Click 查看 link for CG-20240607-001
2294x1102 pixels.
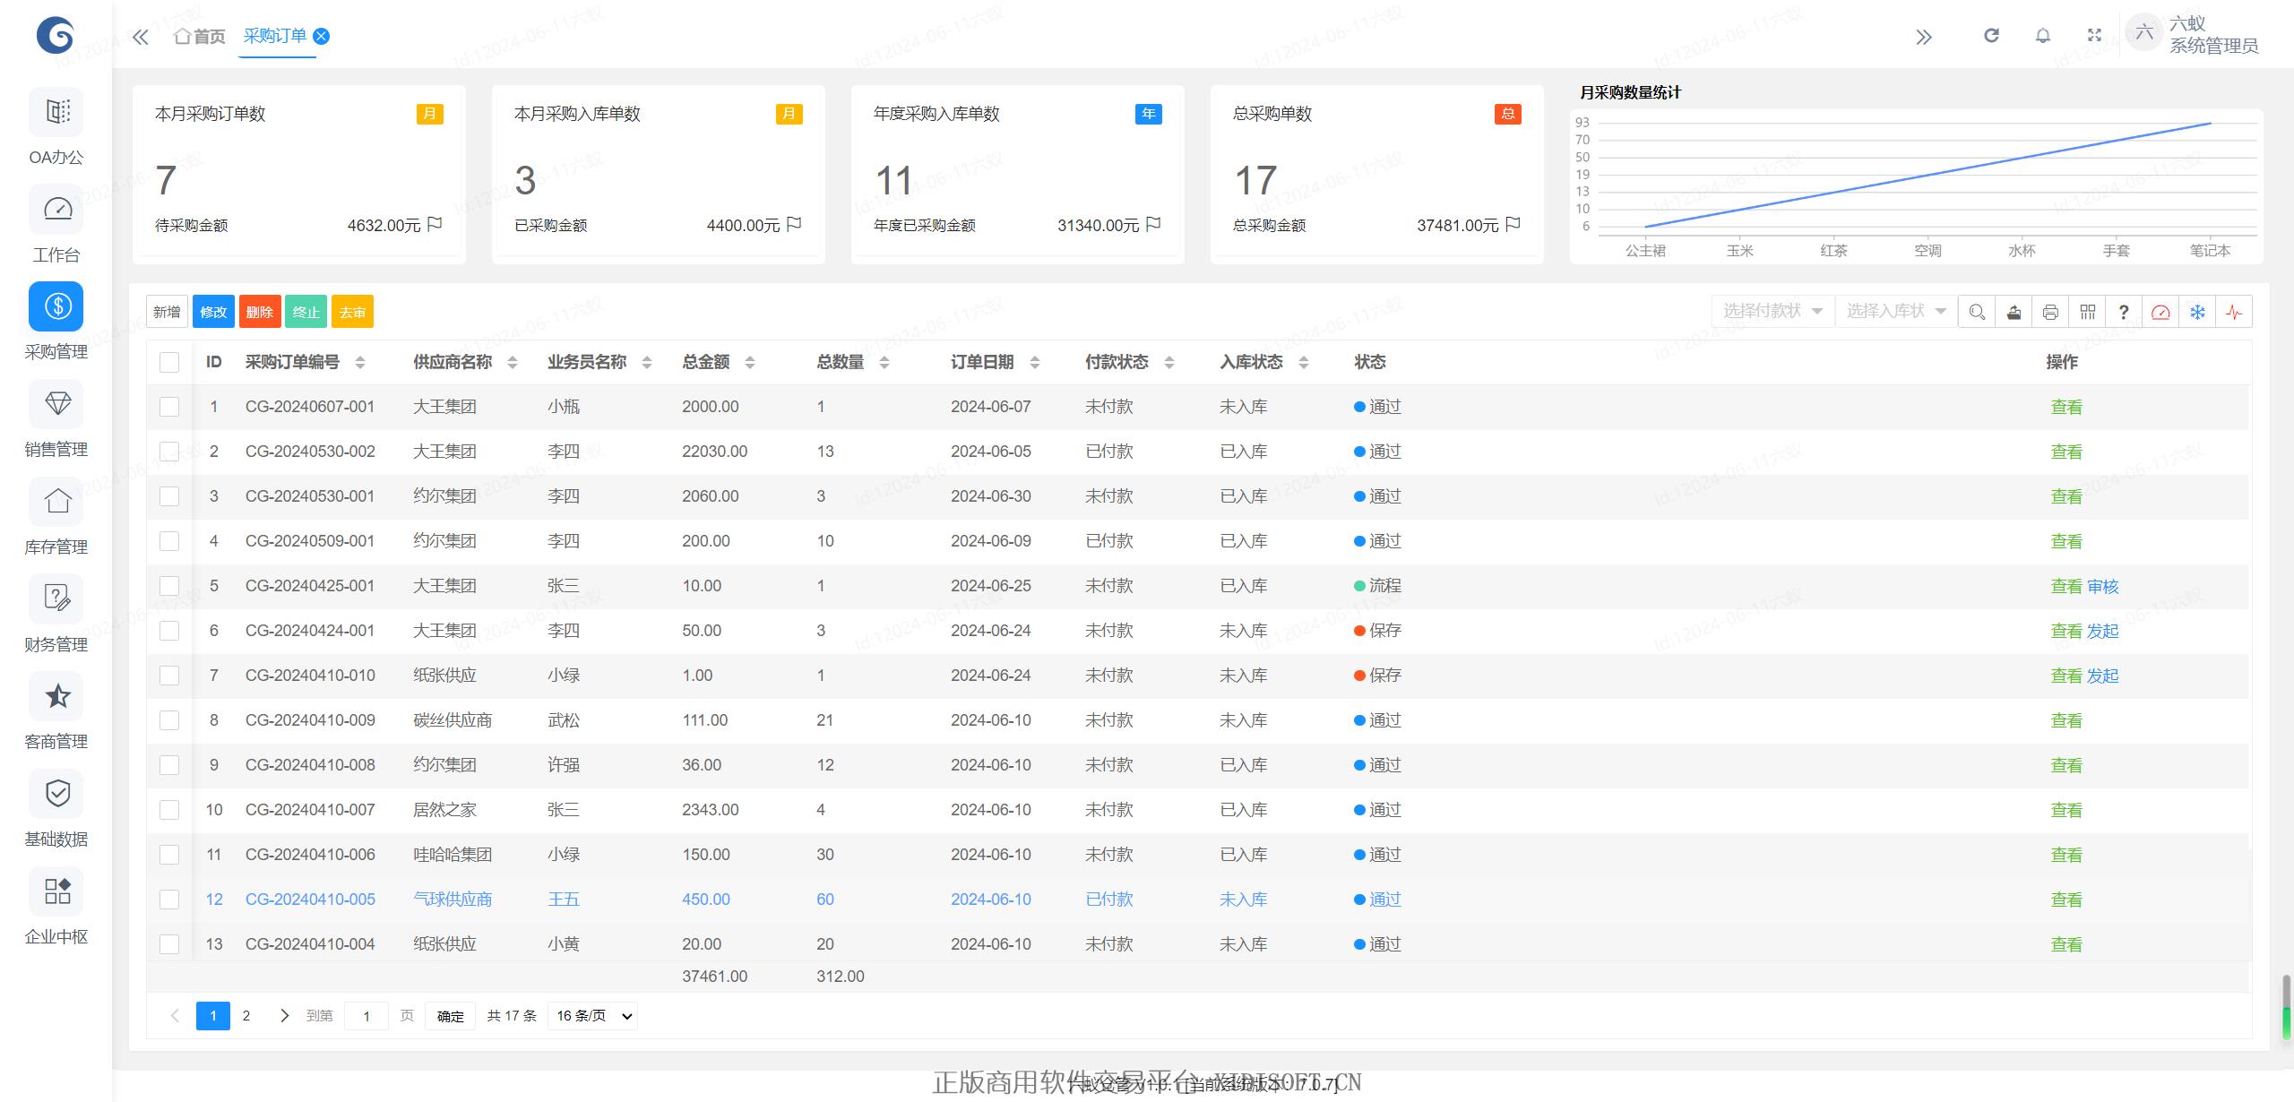(x=2066, y=408)
